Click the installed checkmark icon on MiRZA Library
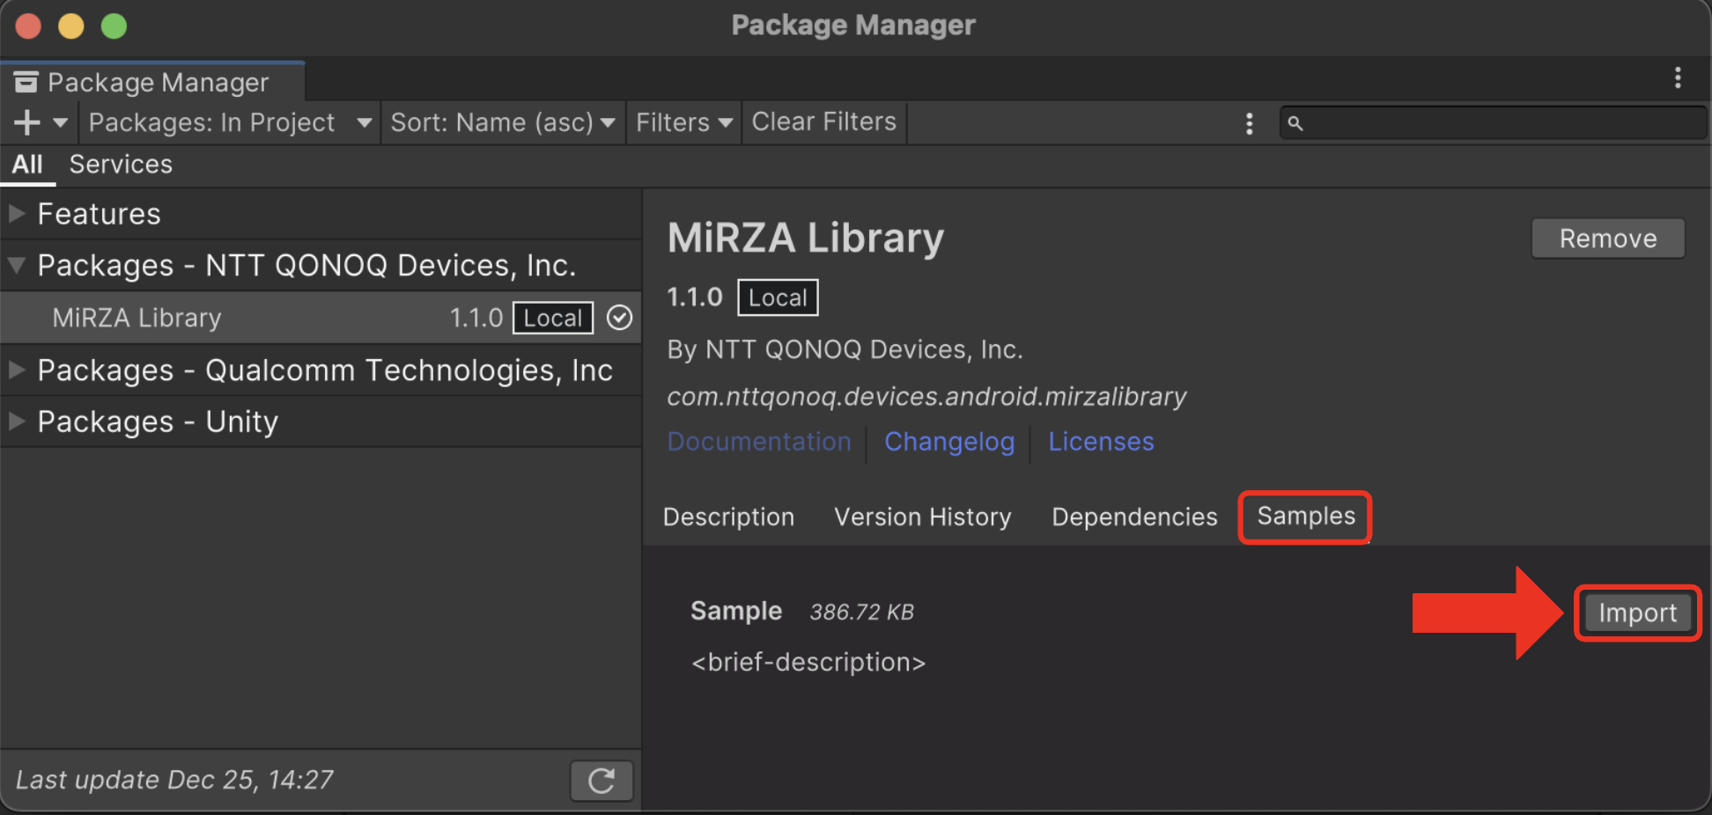 click(620, 318)
